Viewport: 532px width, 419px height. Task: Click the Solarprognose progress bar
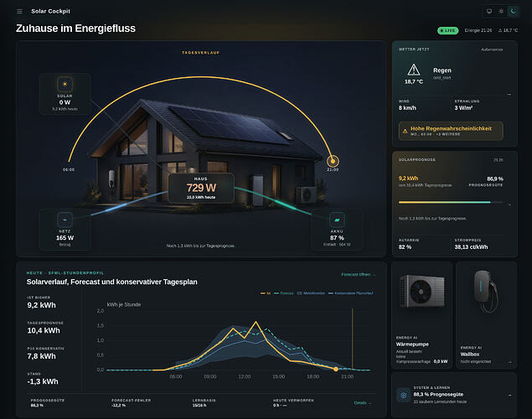coord(451,202)
